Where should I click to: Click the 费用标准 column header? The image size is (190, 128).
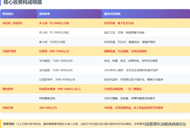pyautogui.click(x=44, y=14)
